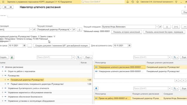Click the () button next to current position
The height and width of the screenshot is (105, 187).
[x=79, y=29]
